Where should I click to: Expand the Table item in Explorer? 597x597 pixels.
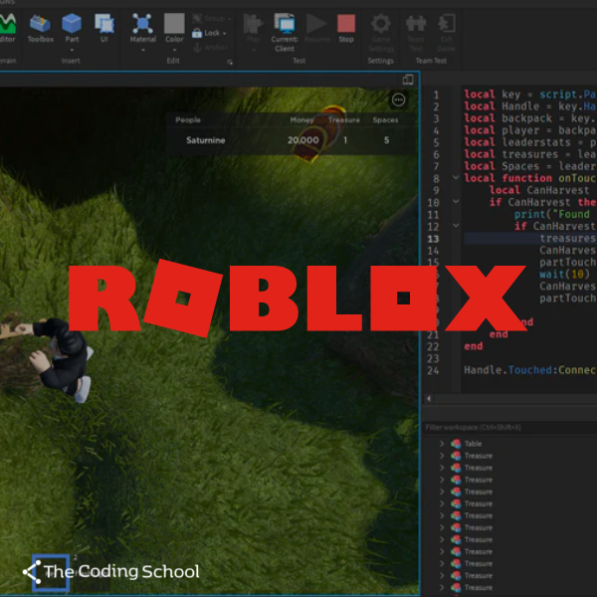pyautogui.click(x=442, y=444)
